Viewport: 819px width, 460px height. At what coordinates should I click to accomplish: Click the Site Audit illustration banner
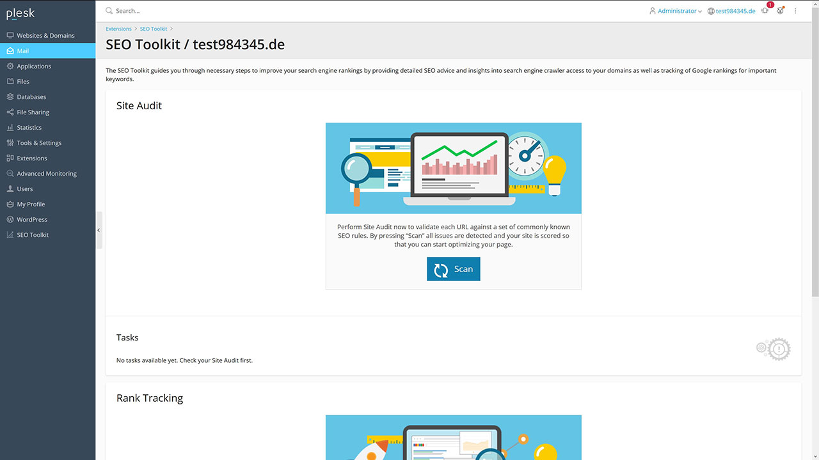pos(454,168)
